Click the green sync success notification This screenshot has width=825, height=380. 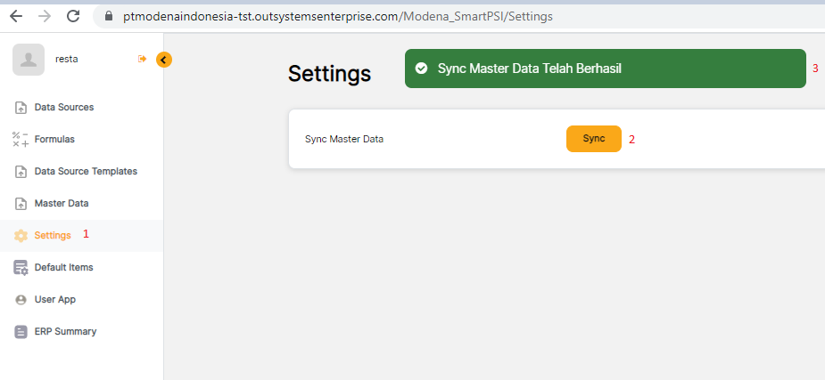click(x=605, y=69)
